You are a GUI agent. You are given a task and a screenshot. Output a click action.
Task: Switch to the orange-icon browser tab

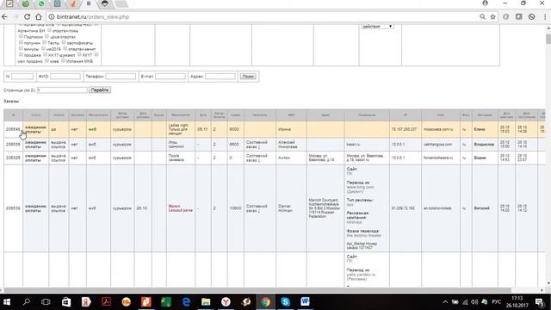coord(72,3)
